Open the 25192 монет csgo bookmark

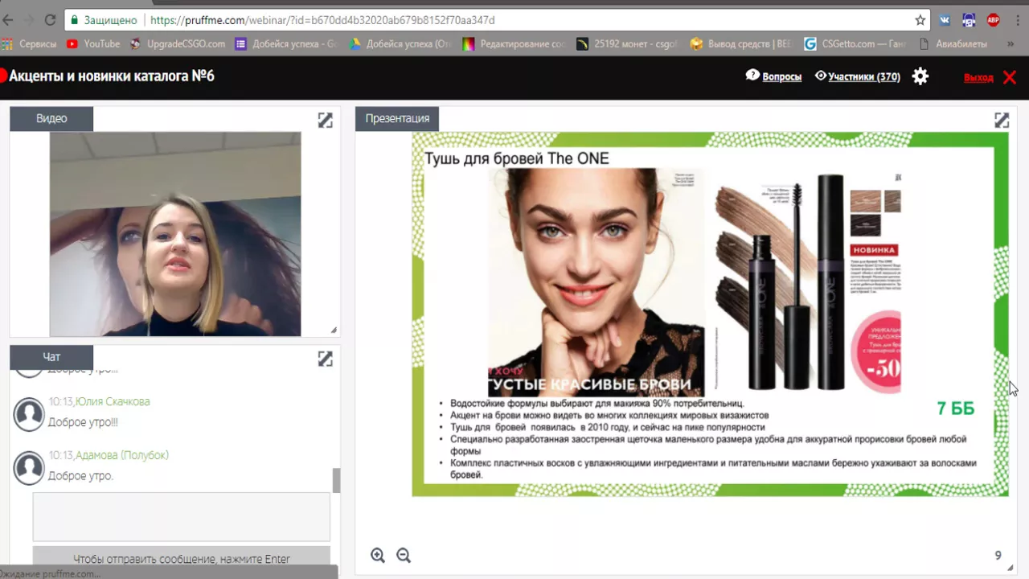click(628, 44)
